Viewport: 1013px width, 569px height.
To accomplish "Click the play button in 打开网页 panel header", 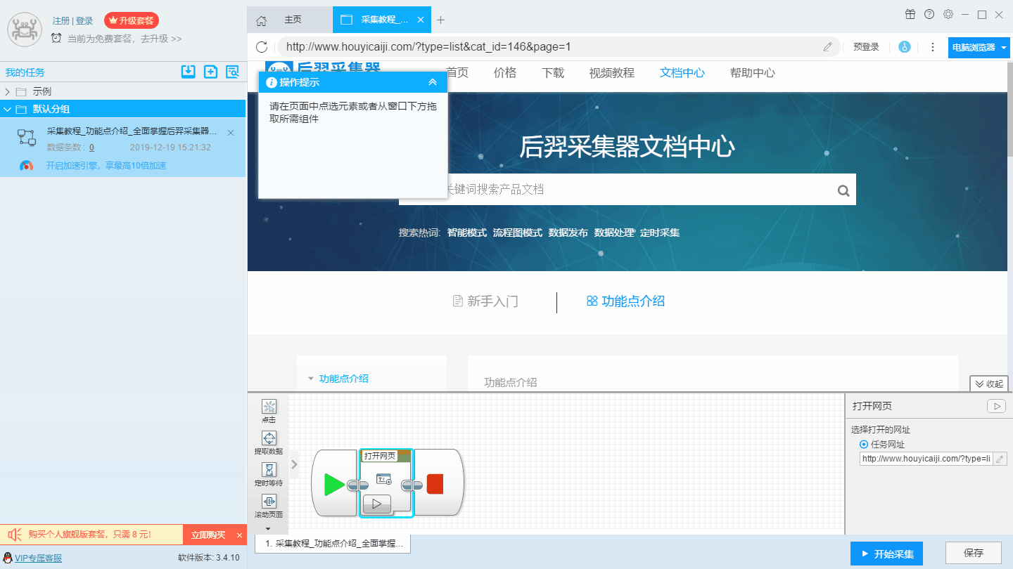I will pos(996,406).
